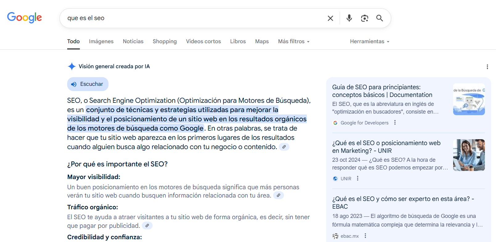Viewport: 496px width, 242px height.
Task: Open the Videos cortos tab
Action: coord(203,41)
